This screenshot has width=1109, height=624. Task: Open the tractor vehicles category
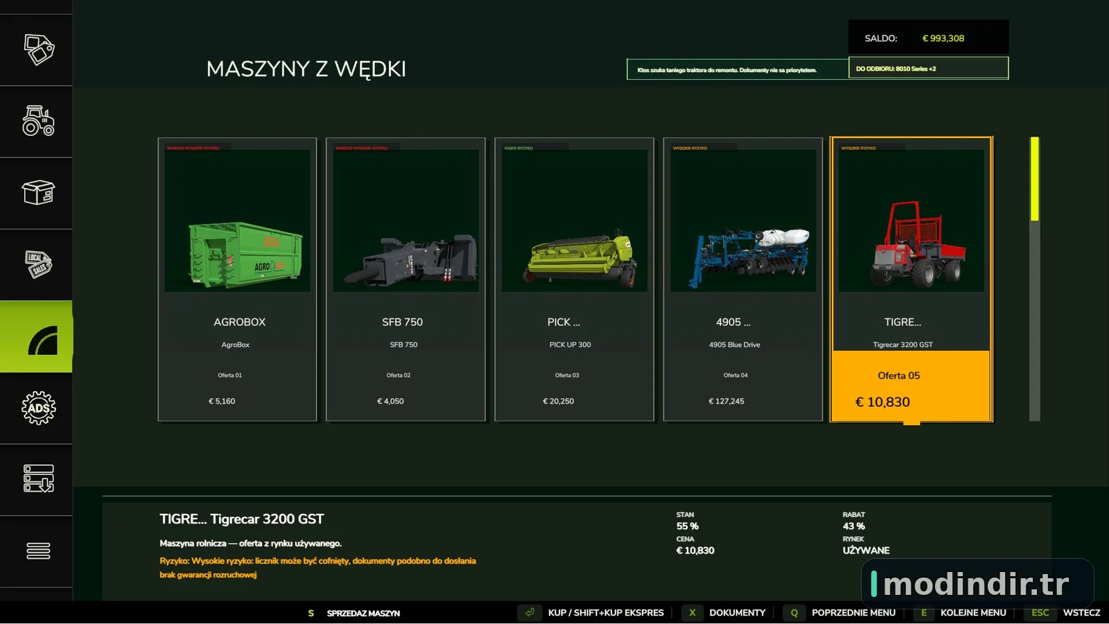coord(39,121)
